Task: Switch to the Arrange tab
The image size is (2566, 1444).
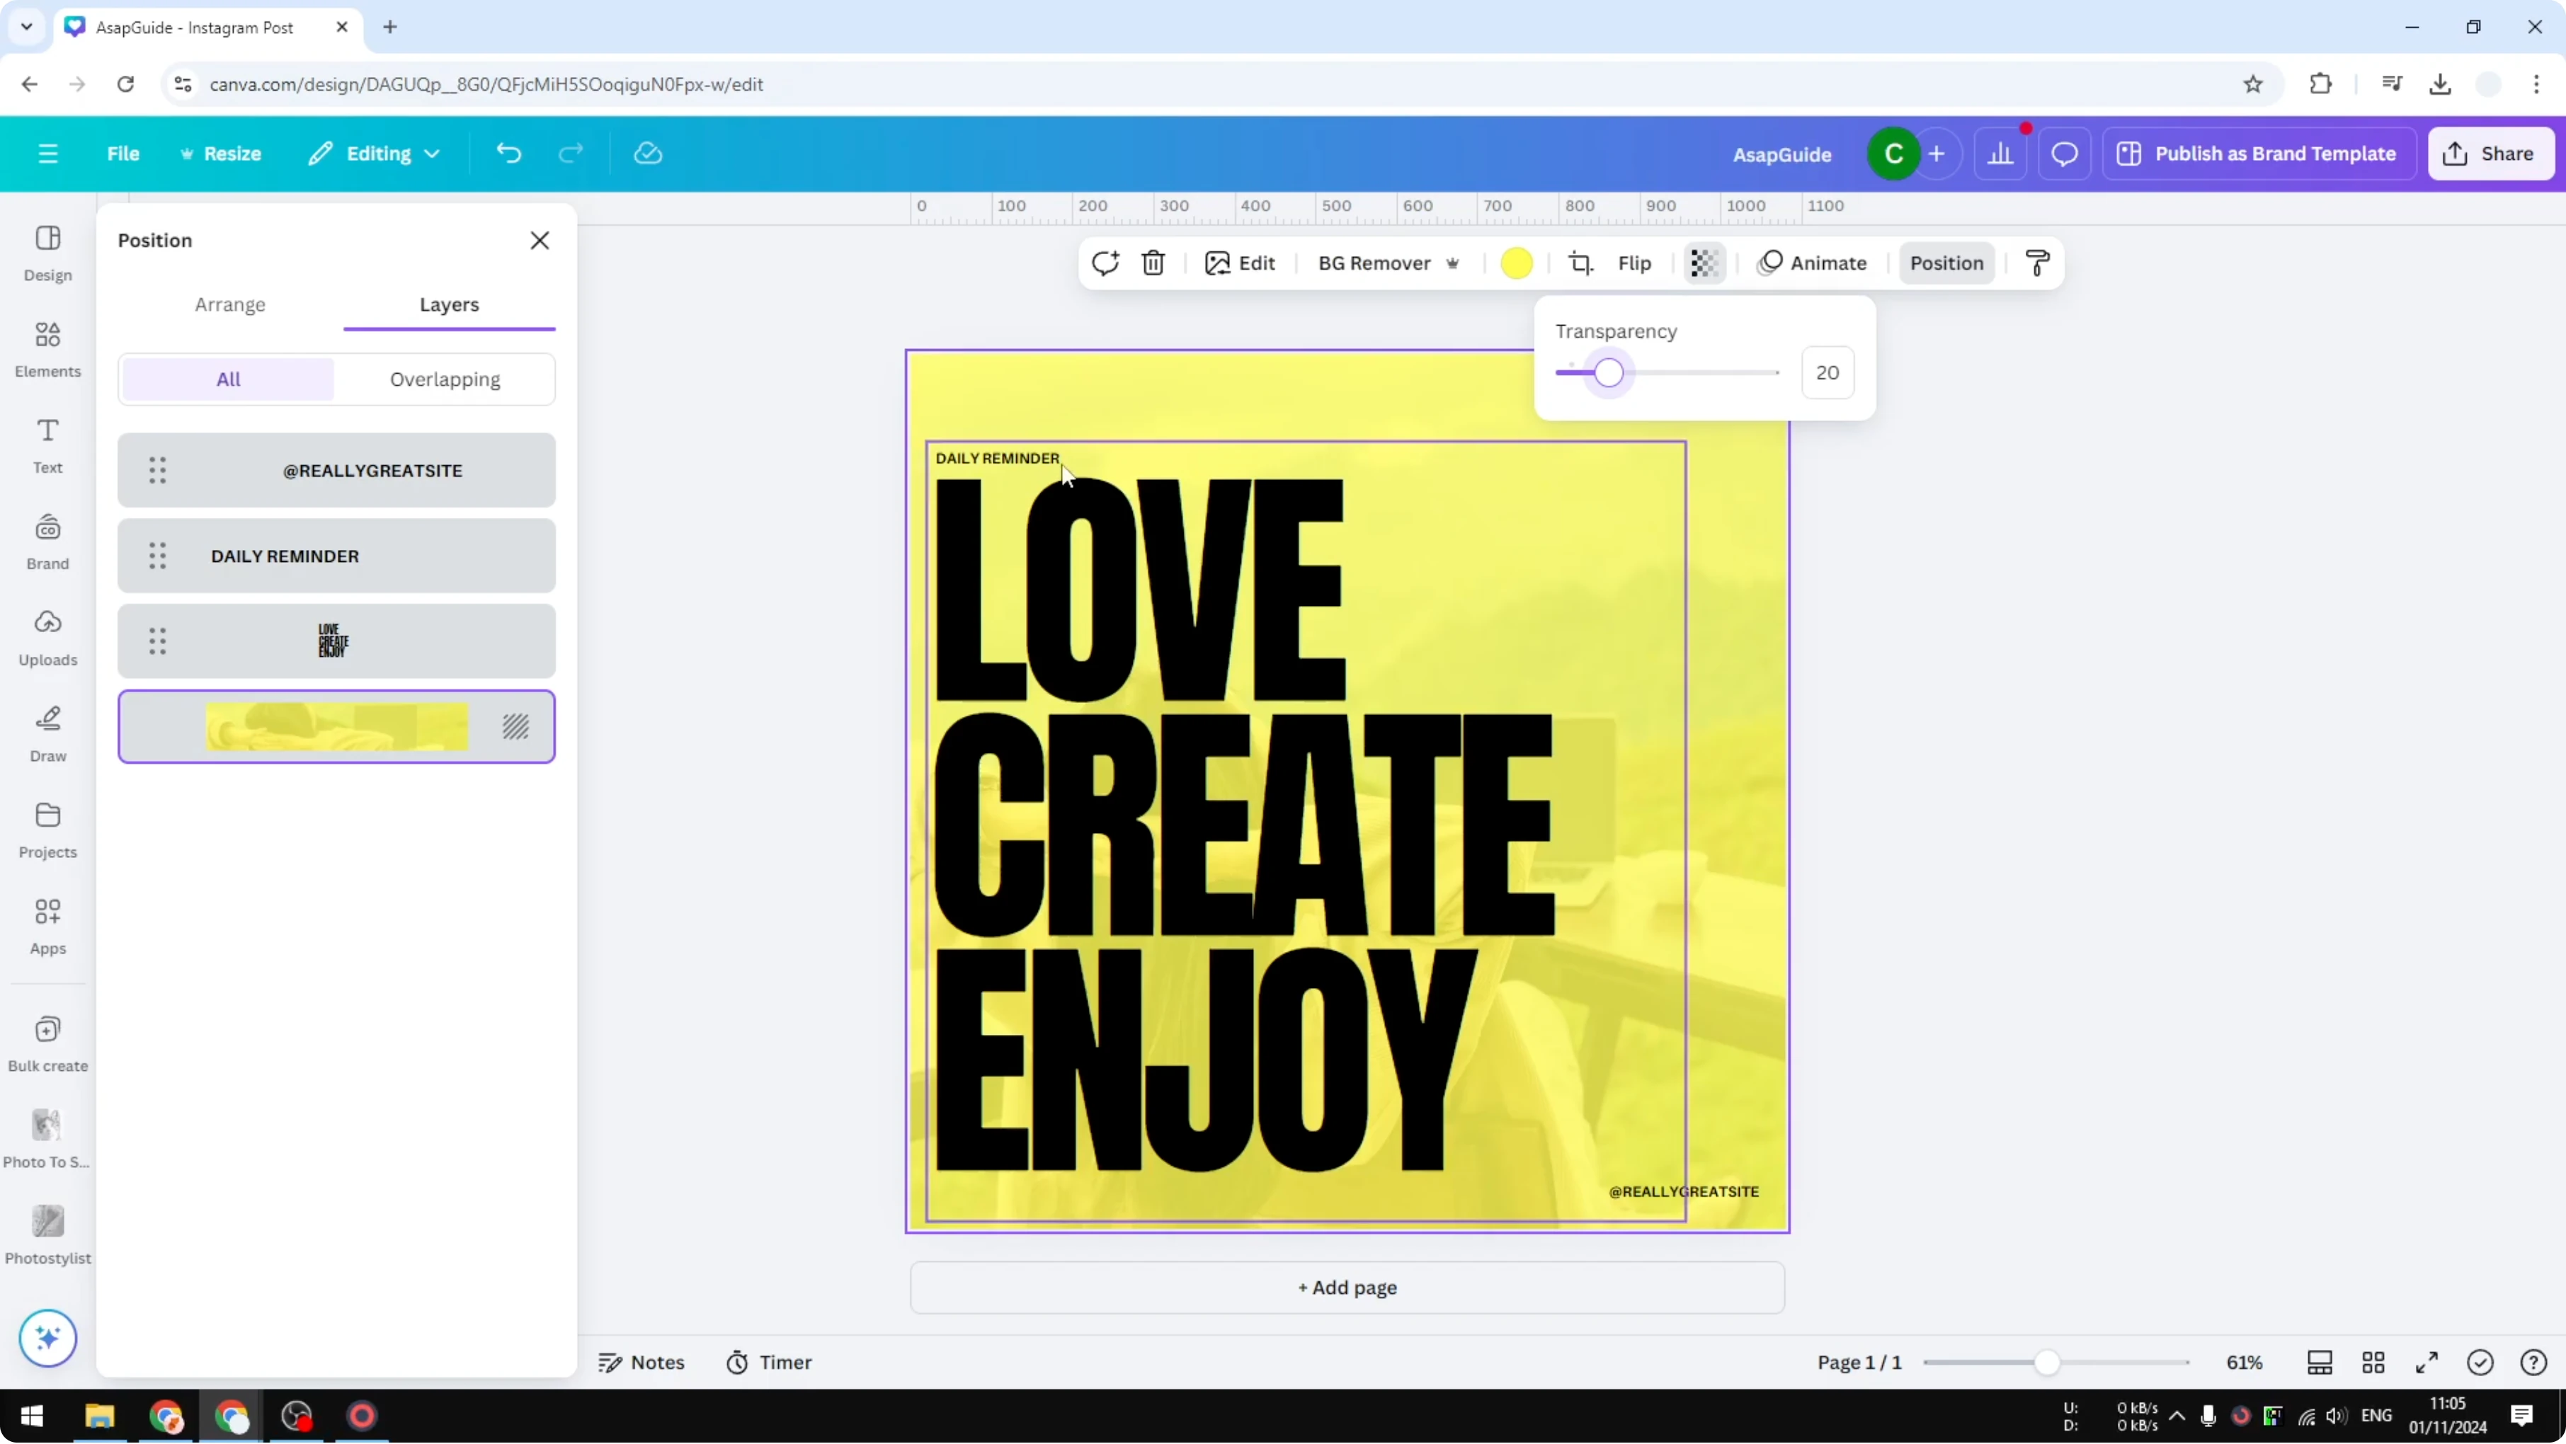Action: coord(230,305)
